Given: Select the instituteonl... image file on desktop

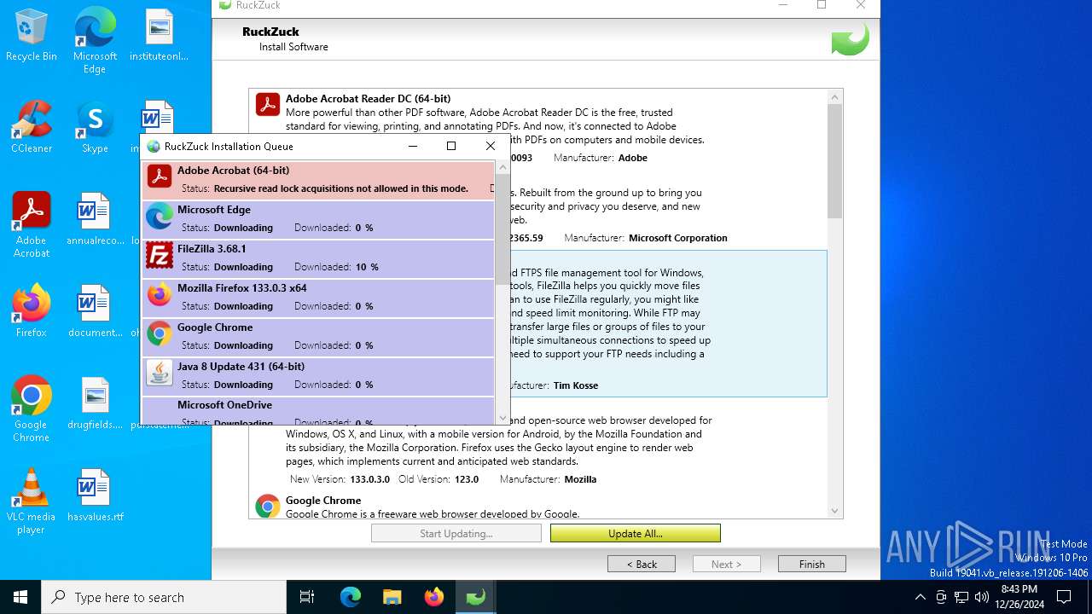Looking at the screenshot, I should 159,36.
